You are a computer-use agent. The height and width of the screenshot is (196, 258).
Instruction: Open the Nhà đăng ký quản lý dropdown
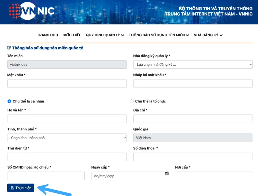(193, 65)
